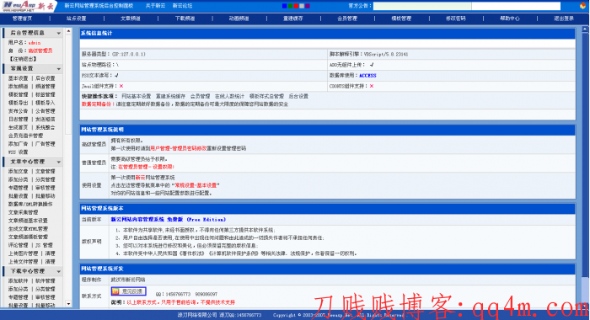
Task: Open 添加频道 in the sidebar
Action: coord(18,87)
